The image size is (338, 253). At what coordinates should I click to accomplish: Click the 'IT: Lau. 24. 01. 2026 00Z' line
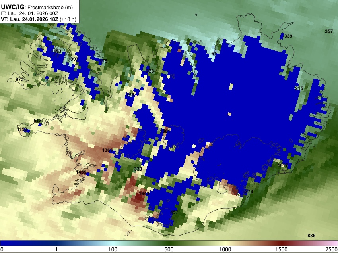coord(29,13)
